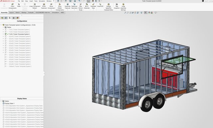Click Show Hidden Components

(60, 7)
